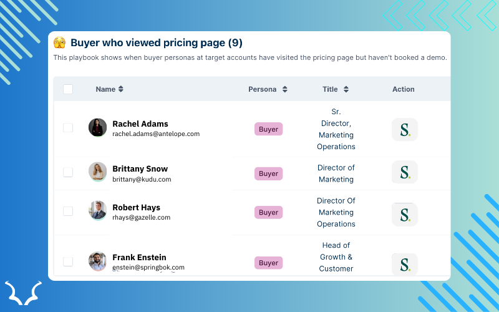Click the antler logo in bottom-left corner
Image resolution: width=499 pixels, height=312 pixels.
pos(24,293)
